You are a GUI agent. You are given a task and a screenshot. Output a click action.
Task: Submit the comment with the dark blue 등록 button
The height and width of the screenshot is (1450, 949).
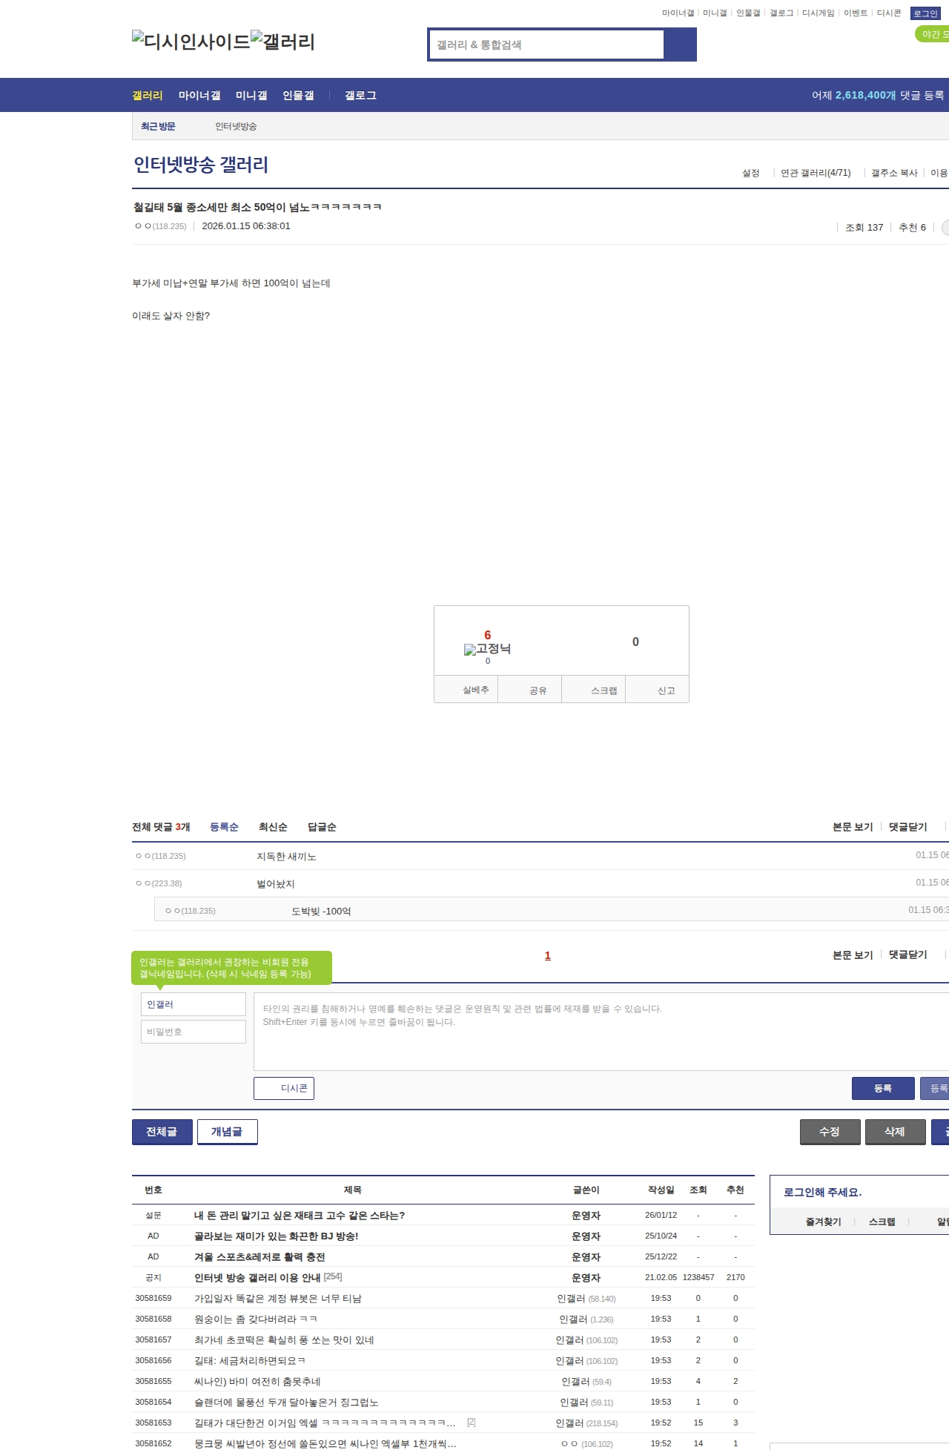[x=883, y=1088]
